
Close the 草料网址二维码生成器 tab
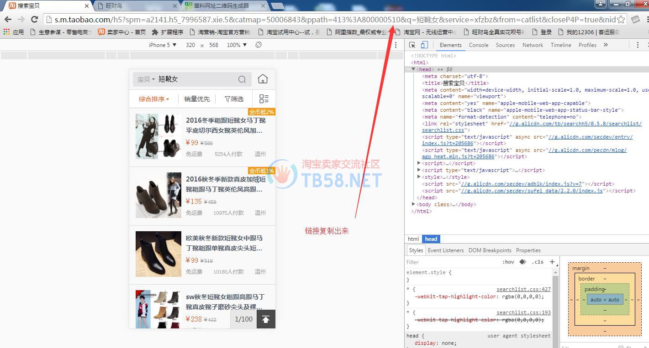[263, 6]
